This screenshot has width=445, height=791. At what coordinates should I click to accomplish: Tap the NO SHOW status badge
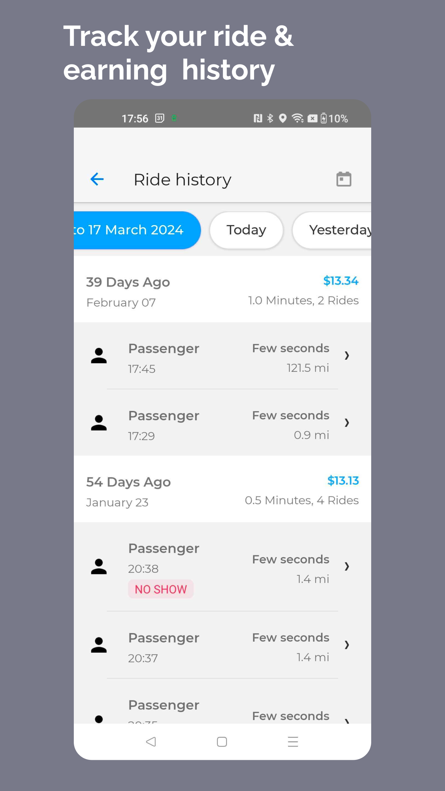click(161, 589)
